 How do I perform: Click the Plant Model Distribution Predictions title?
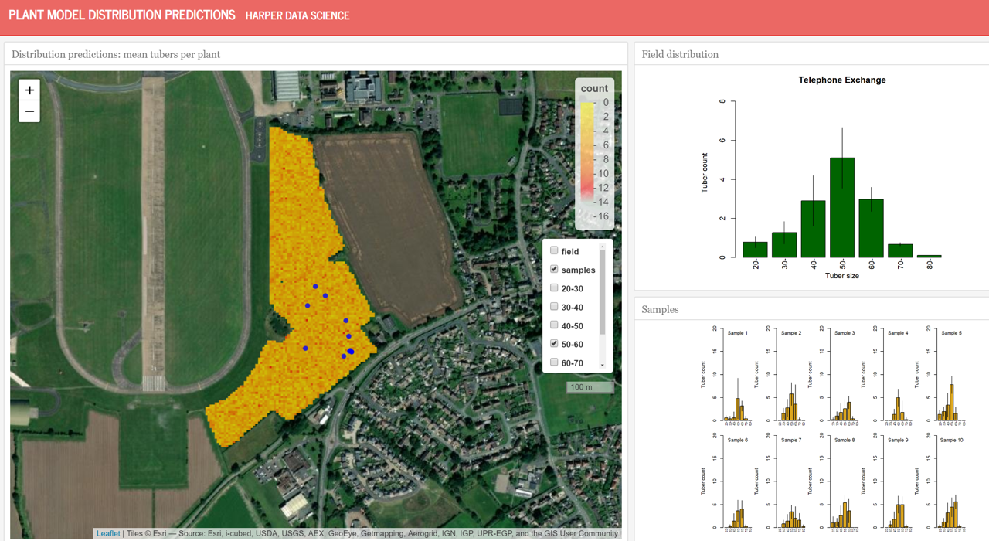point(122,15)
